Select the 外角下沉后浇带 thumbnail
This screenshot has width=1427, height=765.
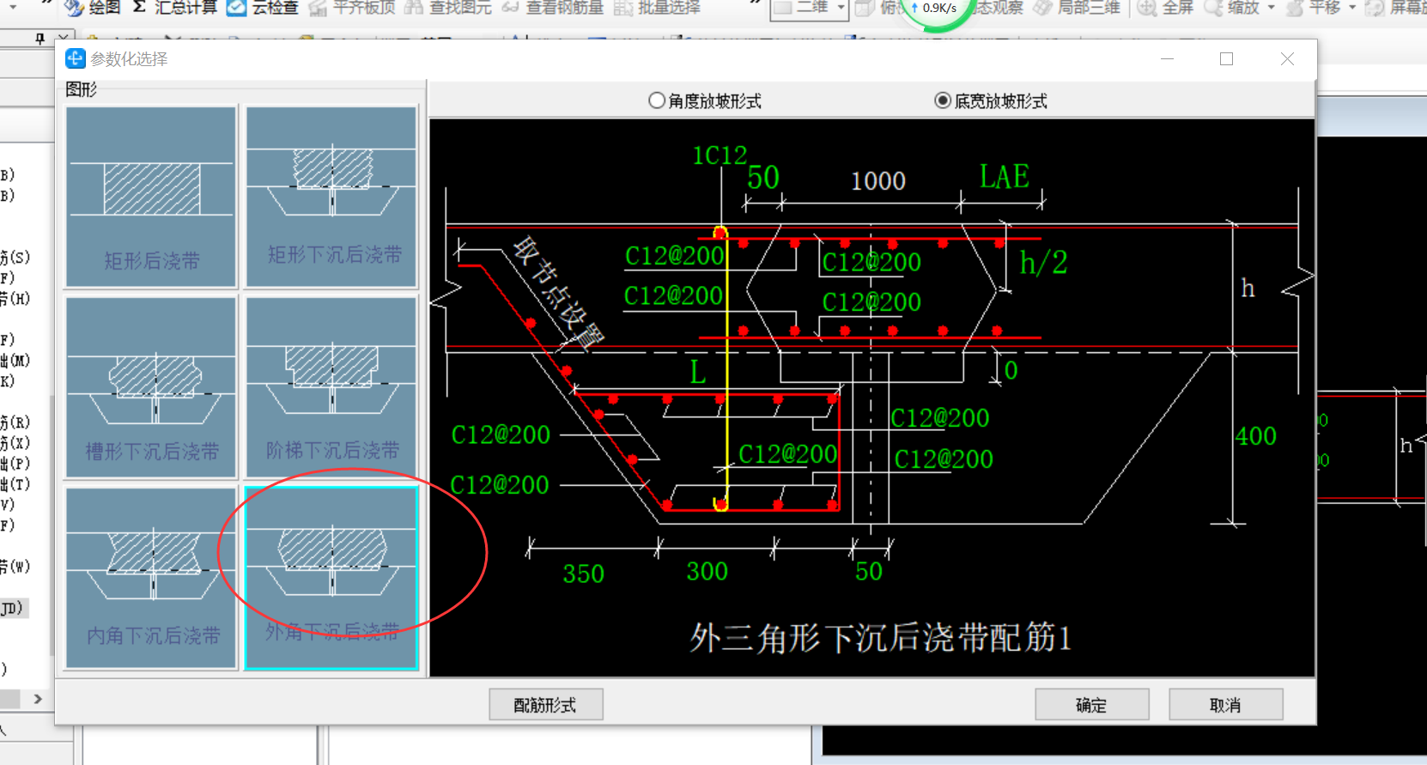[331, 578]
